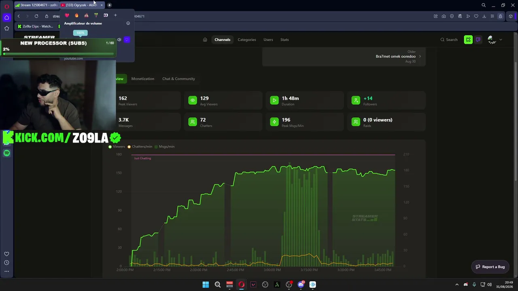Select the heart emoji reaction
This screenshot has width=518, height=291.
tap(67, 15)
